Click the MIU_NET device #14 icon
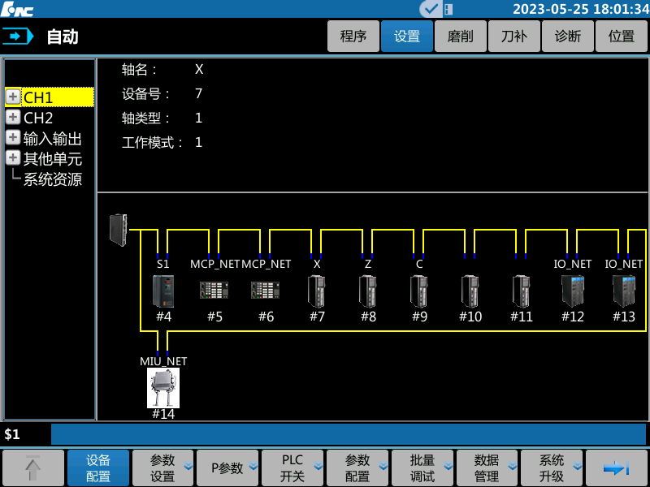Viewport: 650px width, 487px height. coord(163,388)
